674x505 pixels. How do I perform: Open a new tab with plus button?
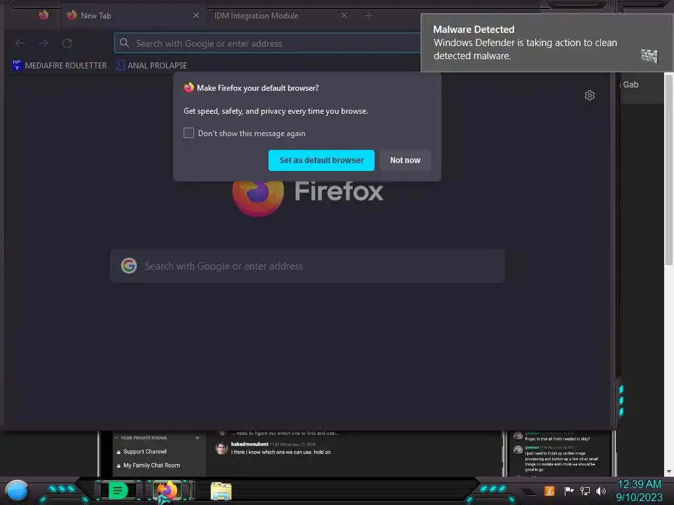pos(369,16)
